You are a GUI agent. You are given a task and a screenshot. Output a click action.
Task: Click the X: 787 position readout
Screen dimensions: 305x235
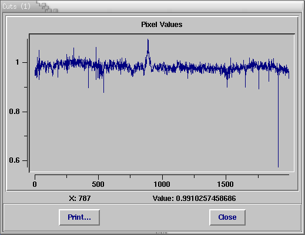(x=80, y=199)
